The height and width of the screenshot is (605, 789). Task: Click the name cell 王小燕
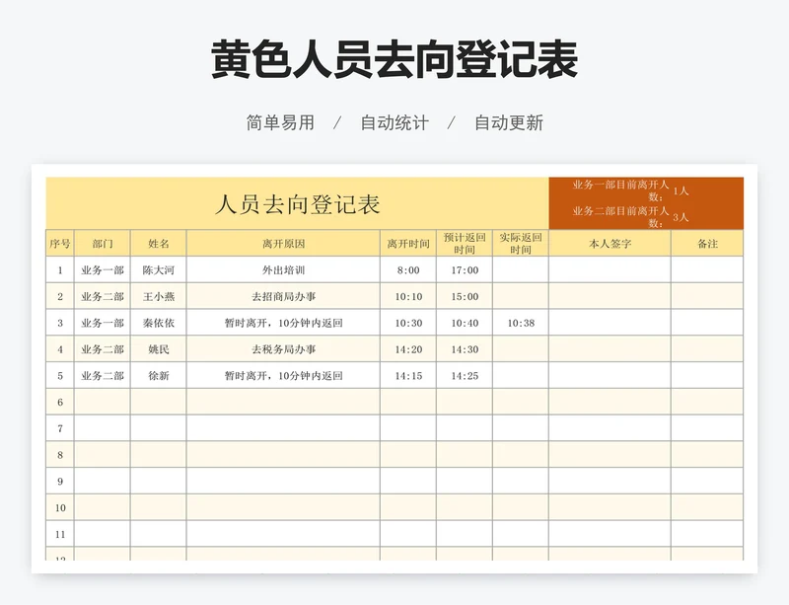point(159,296)
